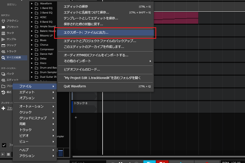Click the サンプル waveform icon
Screen dimensions: 245x163
point(3,39)
